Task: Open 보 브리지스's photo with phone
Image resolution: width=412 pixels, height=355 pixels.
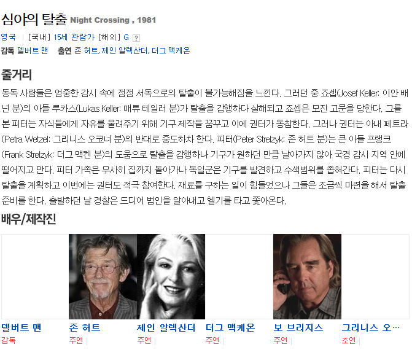Action: pos(307,276)
